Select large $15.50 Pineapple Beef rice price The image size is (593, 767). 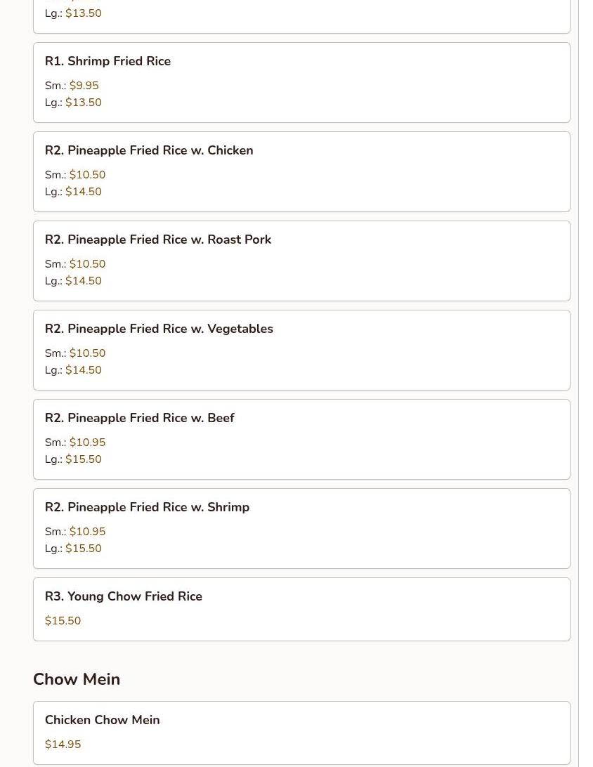coord(83,459)
